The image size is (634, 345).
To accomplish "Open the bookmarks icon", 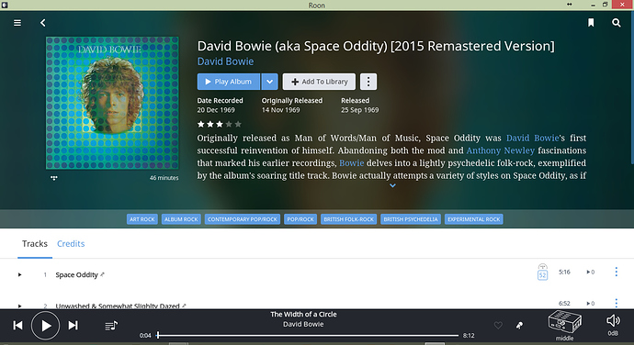I will (x=591, y=23).
